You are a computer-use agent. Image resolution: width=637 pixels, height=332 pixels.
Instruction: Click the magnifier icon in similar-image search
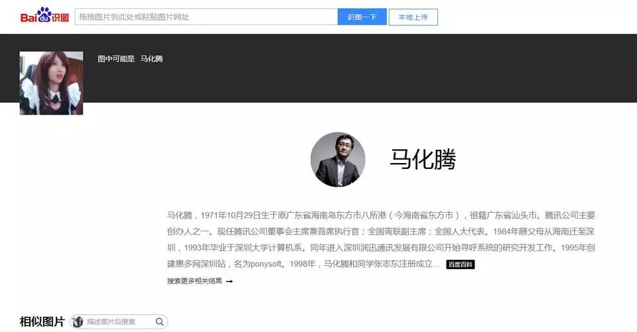(160, 321)
